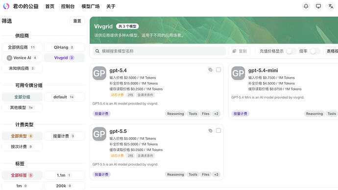338x190 pixels.
Task: Click 2档 badge on gpt-5.5 card
Action: coord(130,156)
